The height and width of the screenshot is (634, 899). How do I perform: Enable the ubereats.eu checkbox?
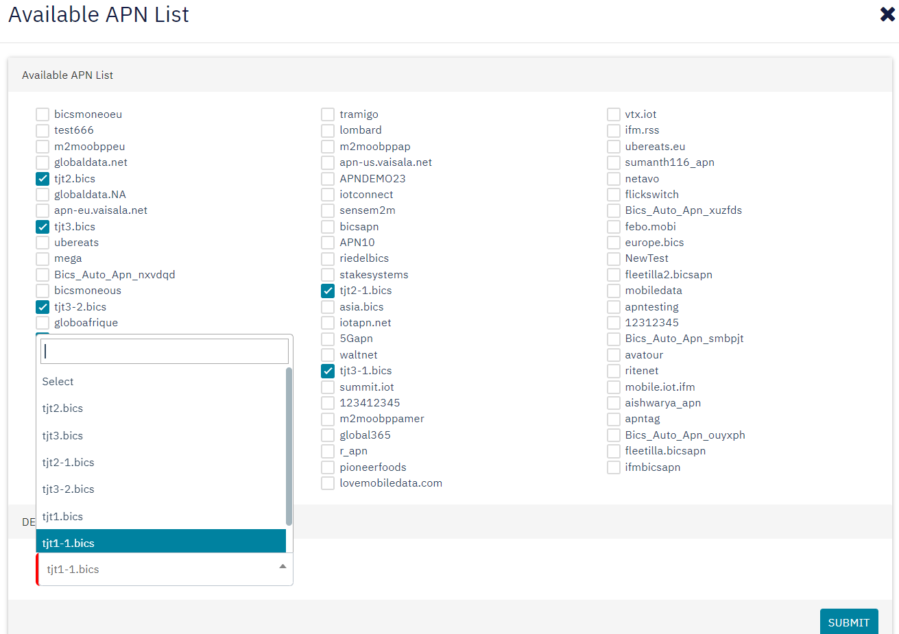[612, 146]
